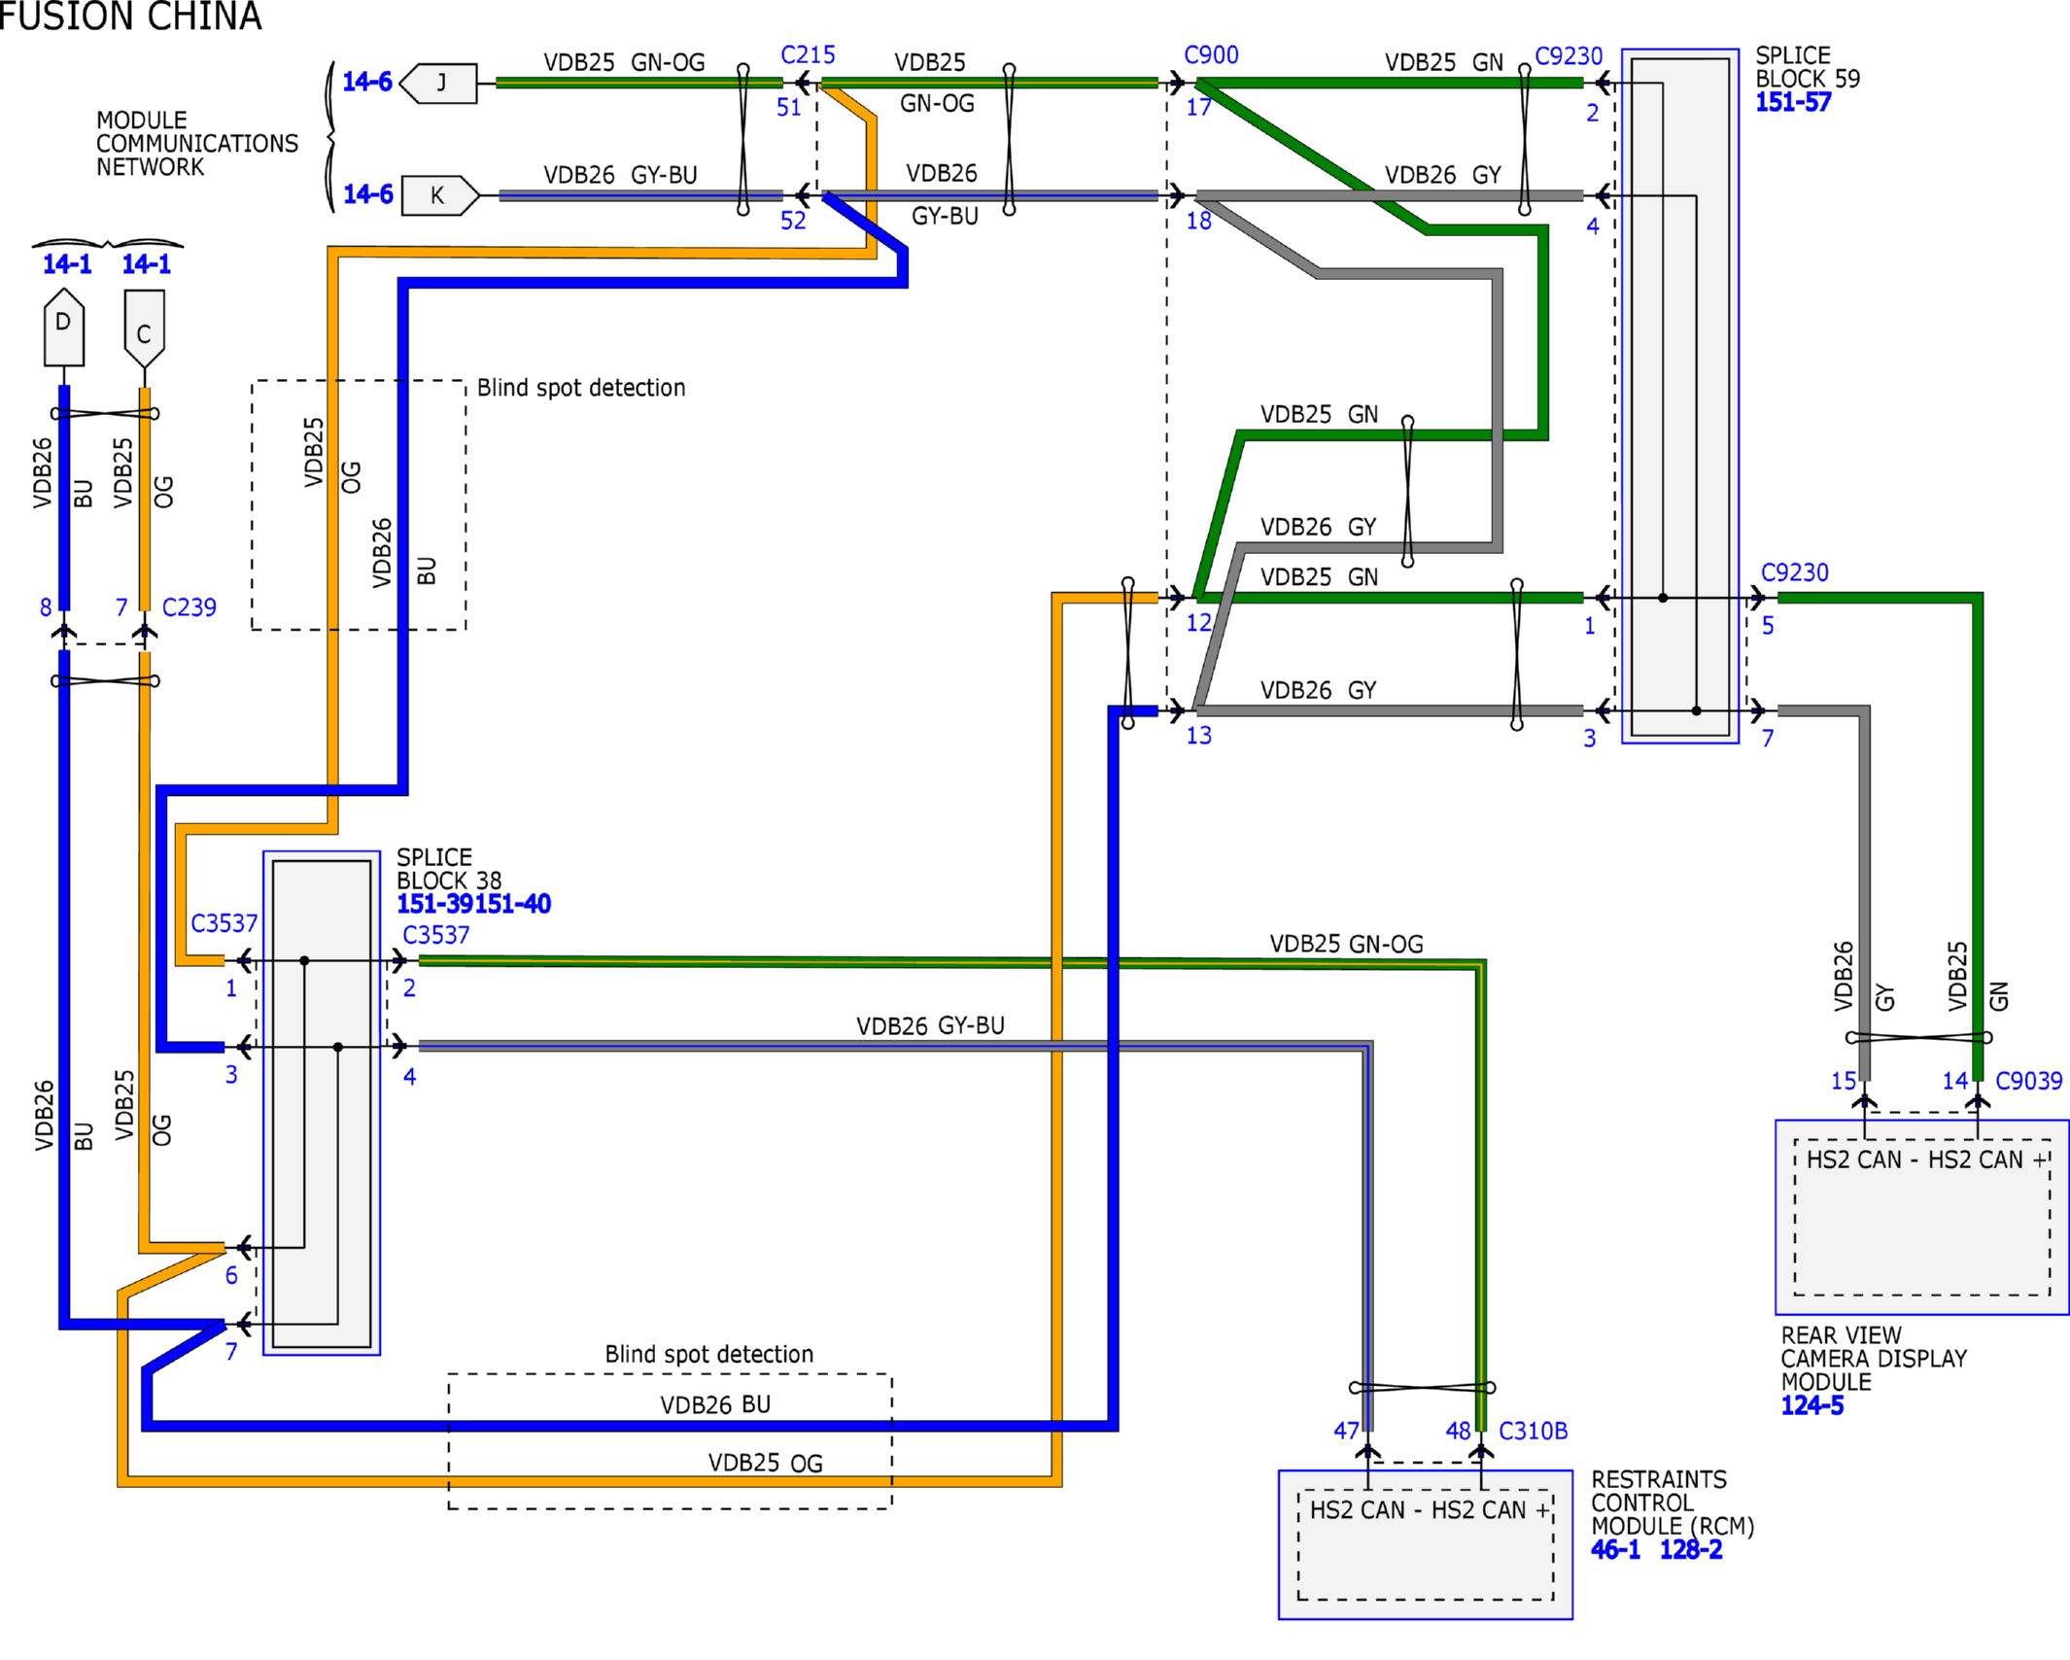2070x1660 pixels.
Task: Select the VDB26 BU blind spot wire label
Action: pos(715,1405)
